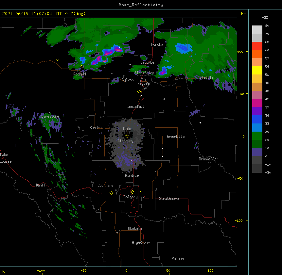Select the Didsbury label
Screen dimensions: 282x275
(126, 141)
